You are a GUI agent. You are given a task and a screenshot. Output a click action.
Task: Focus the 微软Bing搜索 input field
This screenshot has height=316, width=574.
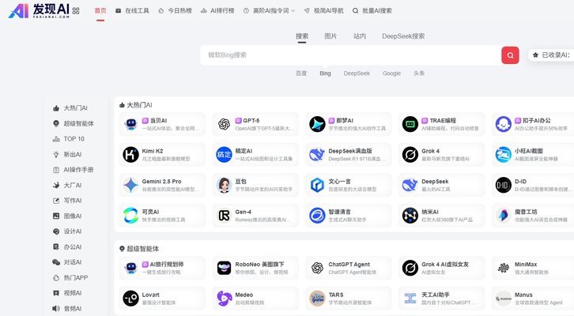point(350,55)
